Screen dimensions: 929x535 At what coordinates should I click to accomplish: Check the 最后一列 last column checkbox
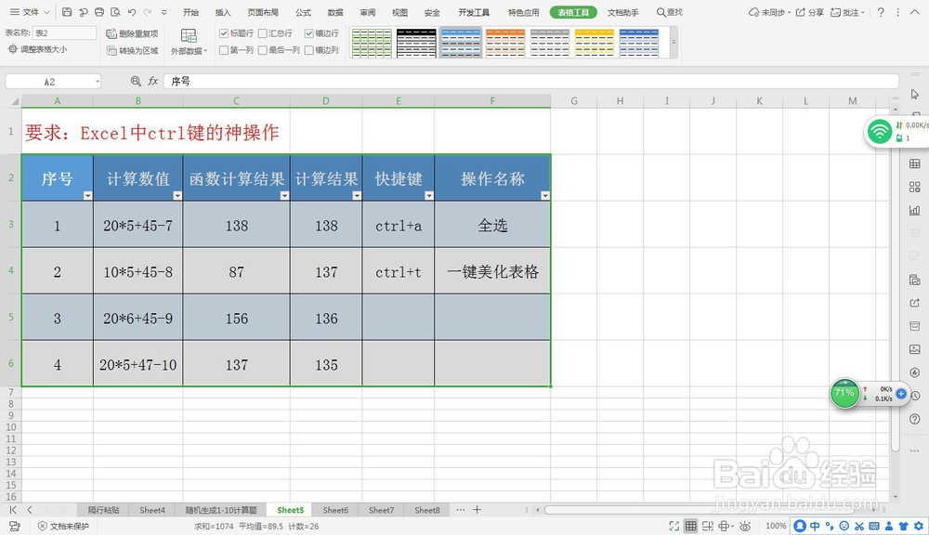[x=263, y=50]
